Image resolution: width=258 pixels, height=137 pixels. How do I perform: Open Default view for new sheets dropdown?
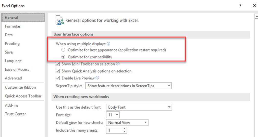pos(127,122)
